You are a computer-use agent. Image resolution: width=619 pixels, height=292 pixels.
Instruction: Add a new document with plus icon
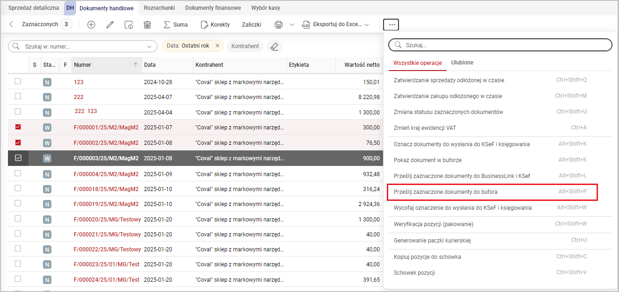coord(91,25)
